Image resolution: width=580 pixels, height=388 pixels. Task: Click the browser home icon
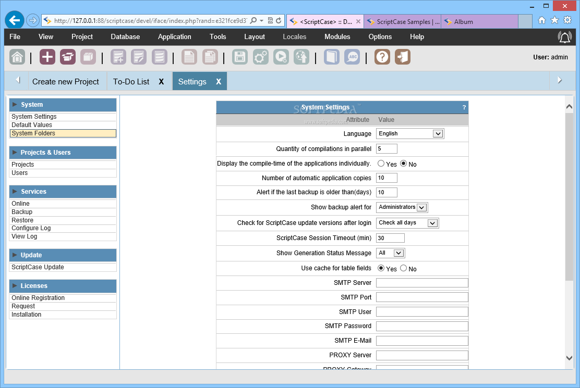coord(542,20)
